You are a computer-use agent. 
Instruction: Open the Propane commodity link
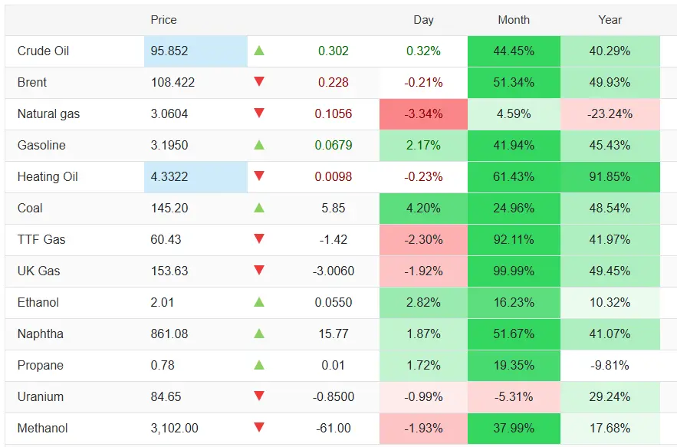pos(41,366)
